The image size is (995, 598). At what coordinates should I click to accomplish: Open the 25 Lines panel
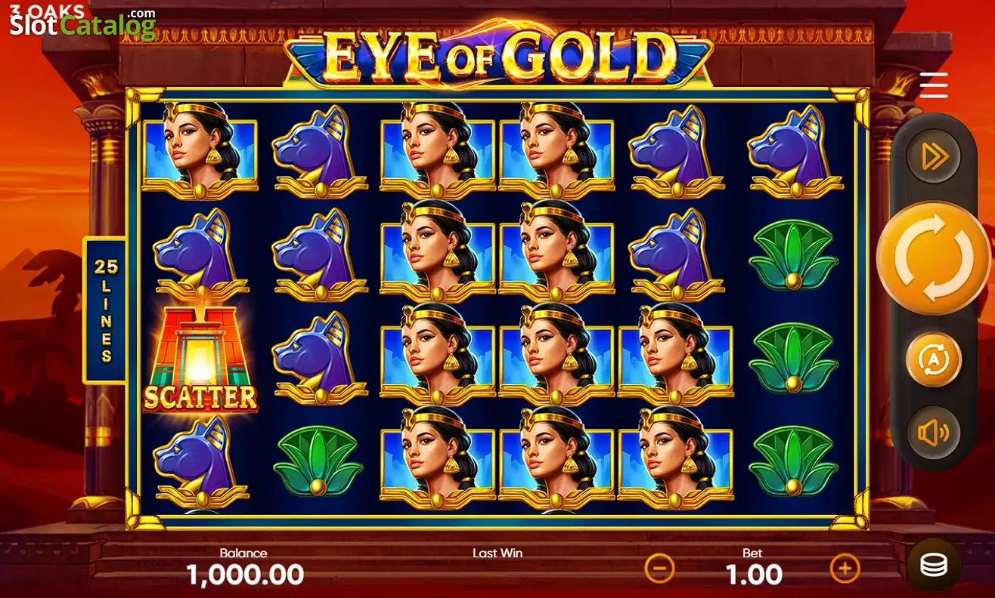104,310
